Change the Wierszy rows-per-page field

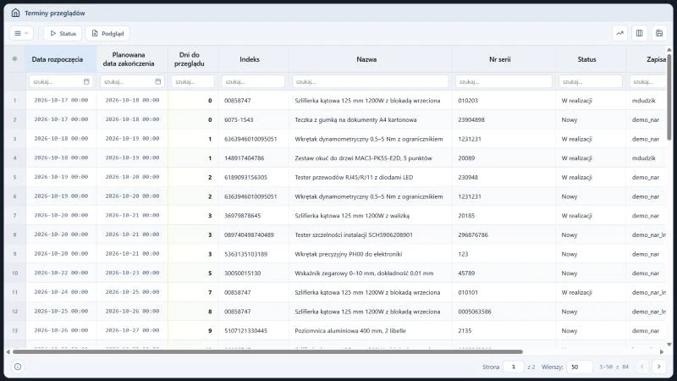[580, 367]
